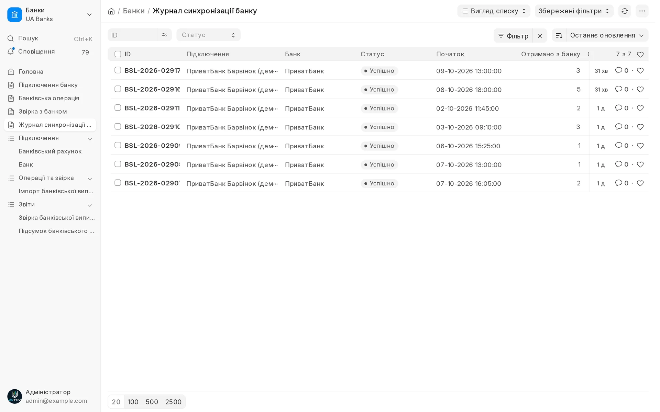Tick checkbox of the 07-10-2026 16:05:00 row
Screen dimensions: 660x412
tap(118, 183)
